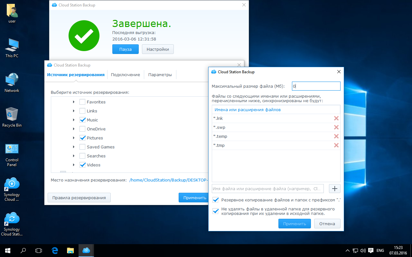Focus the file name or extension input
The width and height of the screenshot is (412, 257).
pyautogui.click(x=268, y=189)
